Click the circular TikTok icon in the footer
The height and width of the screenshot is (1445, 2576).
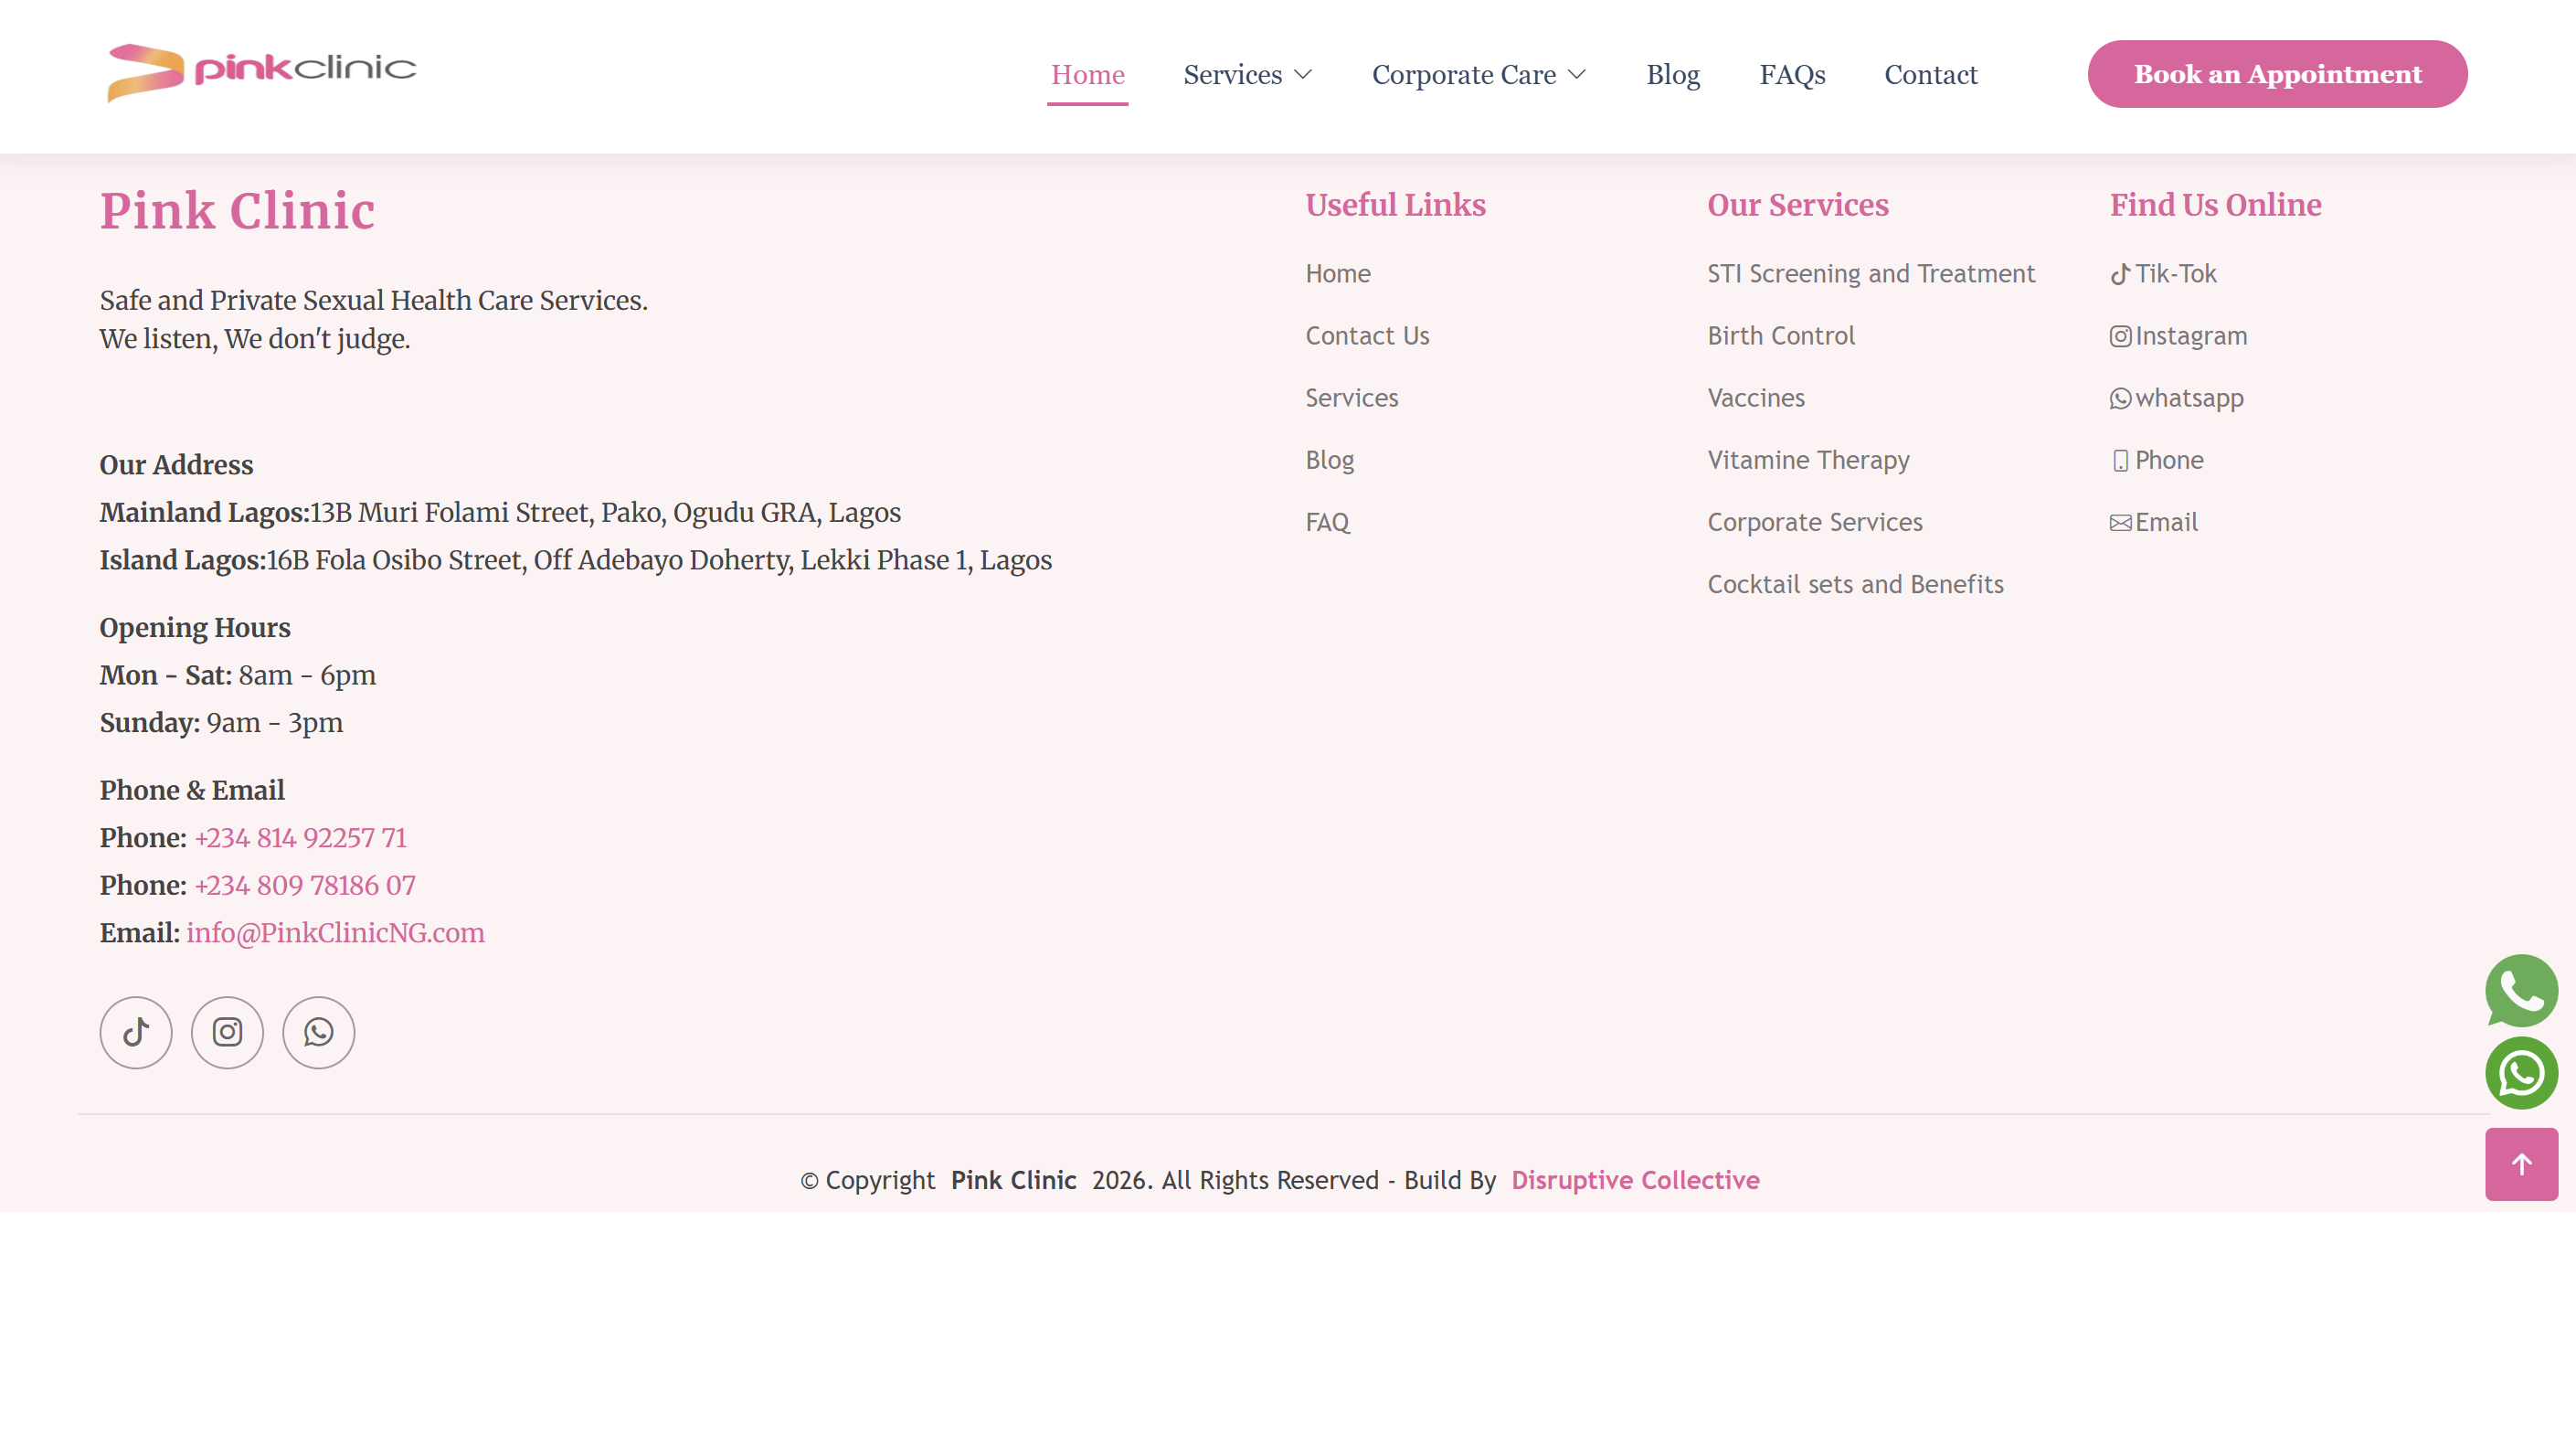136,1032
